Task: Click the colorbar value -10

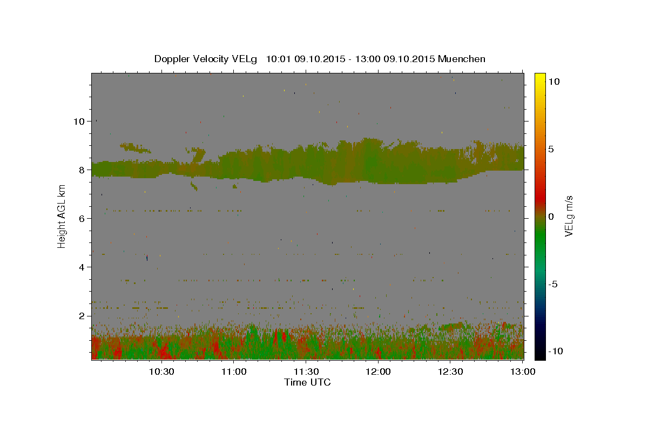Action: [556, 351]
